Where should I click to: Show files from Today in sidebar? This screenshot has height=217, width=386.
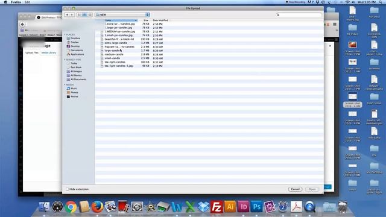tap(72, 63)
